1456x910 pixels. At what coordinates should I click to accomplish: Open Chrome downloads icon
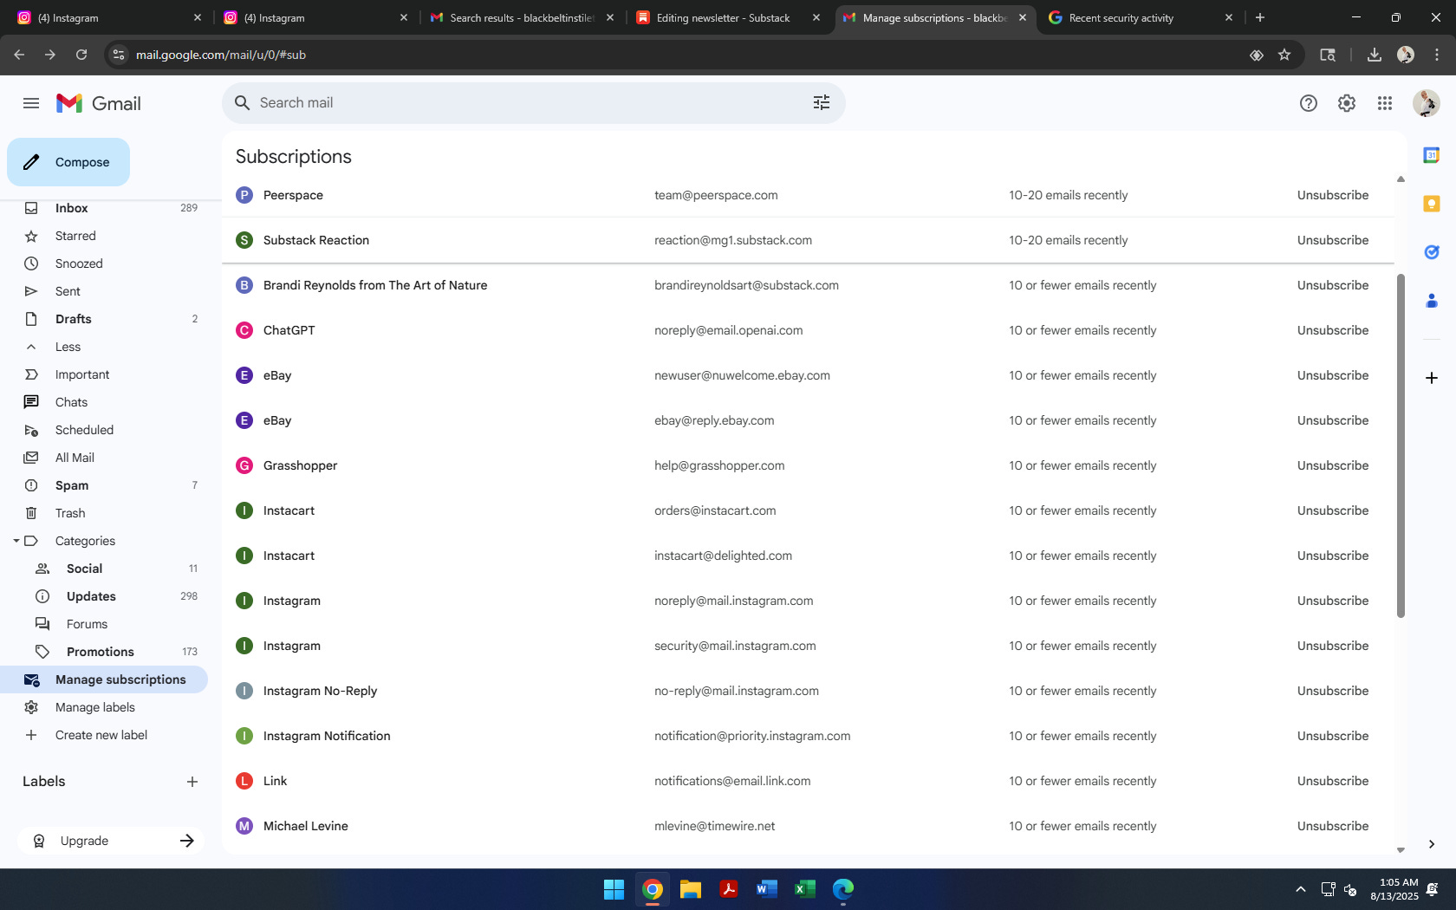click(1375, 55)
